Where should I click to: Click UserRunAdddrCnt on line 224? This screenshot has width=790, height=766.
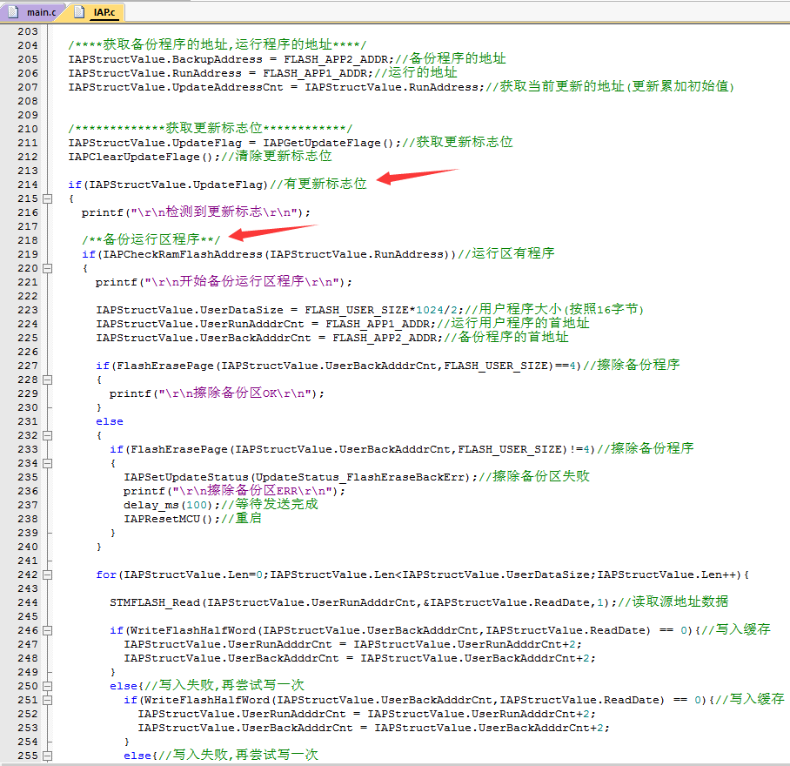tap(252, 324)
